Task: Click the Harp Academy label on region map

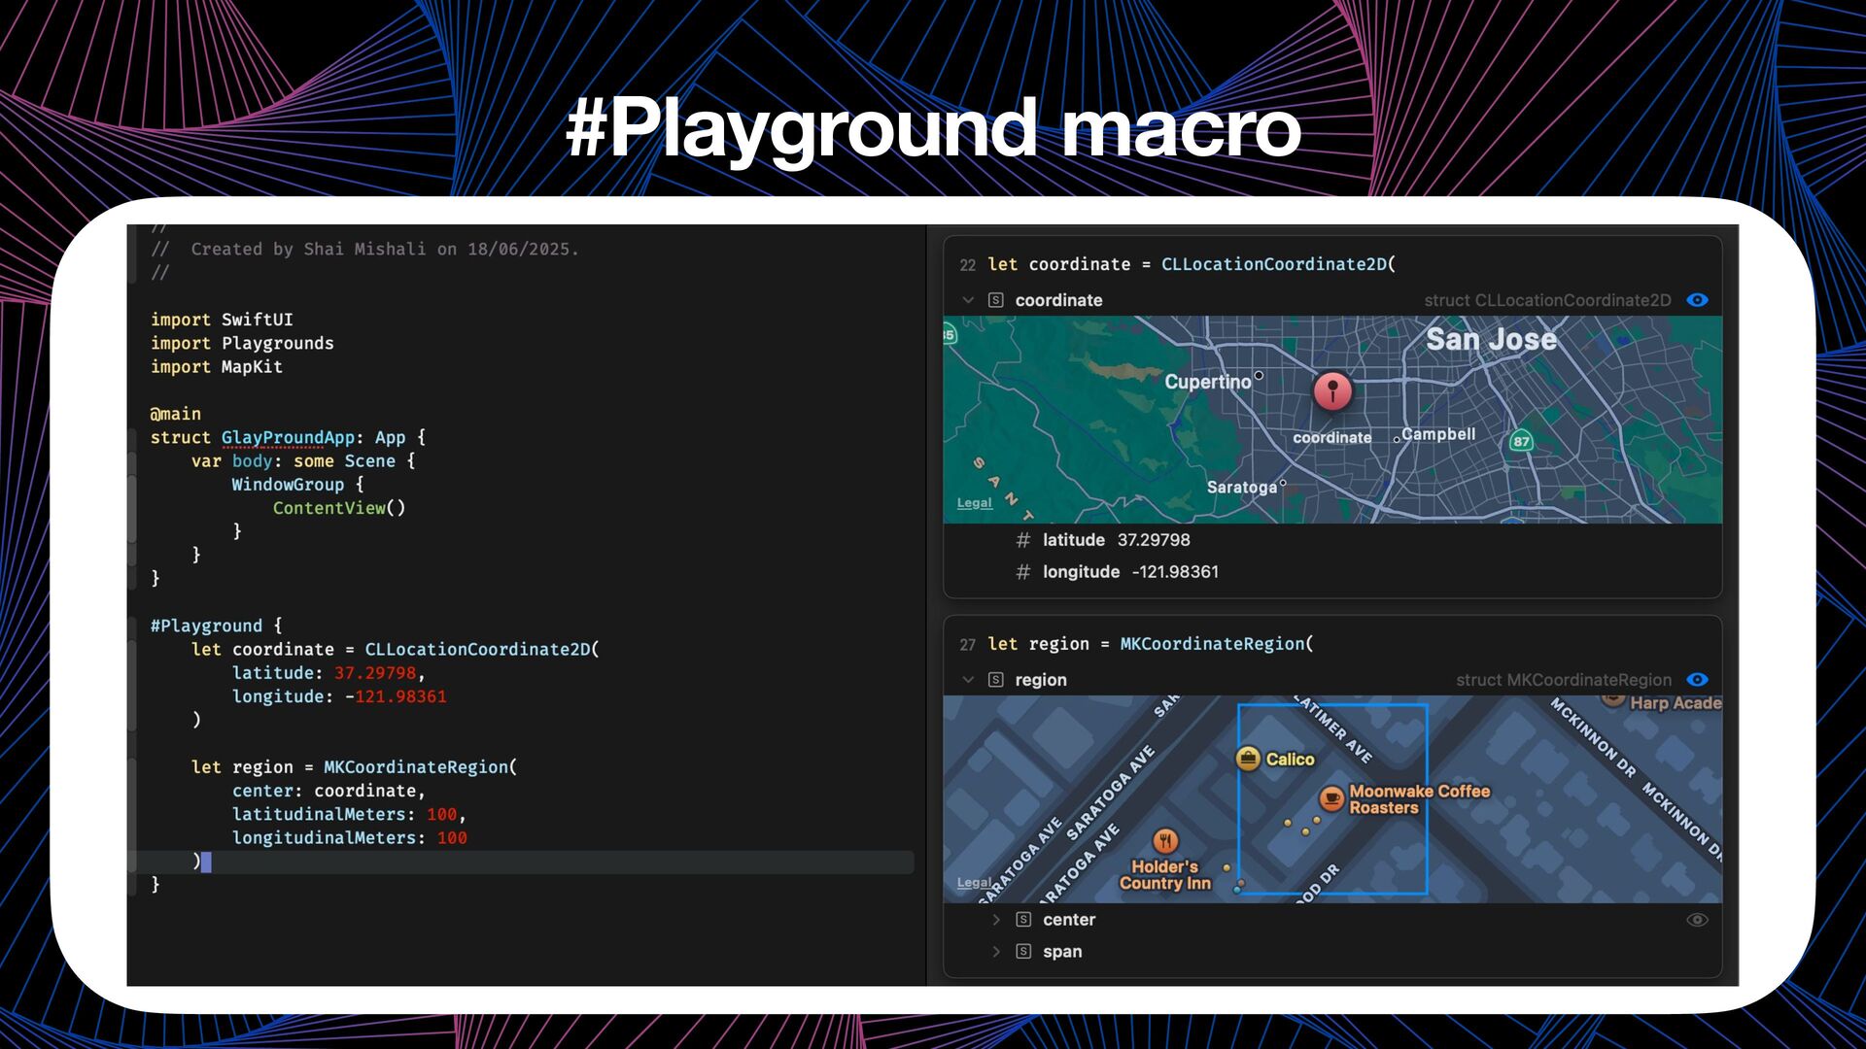Action: coord(1676,702)
